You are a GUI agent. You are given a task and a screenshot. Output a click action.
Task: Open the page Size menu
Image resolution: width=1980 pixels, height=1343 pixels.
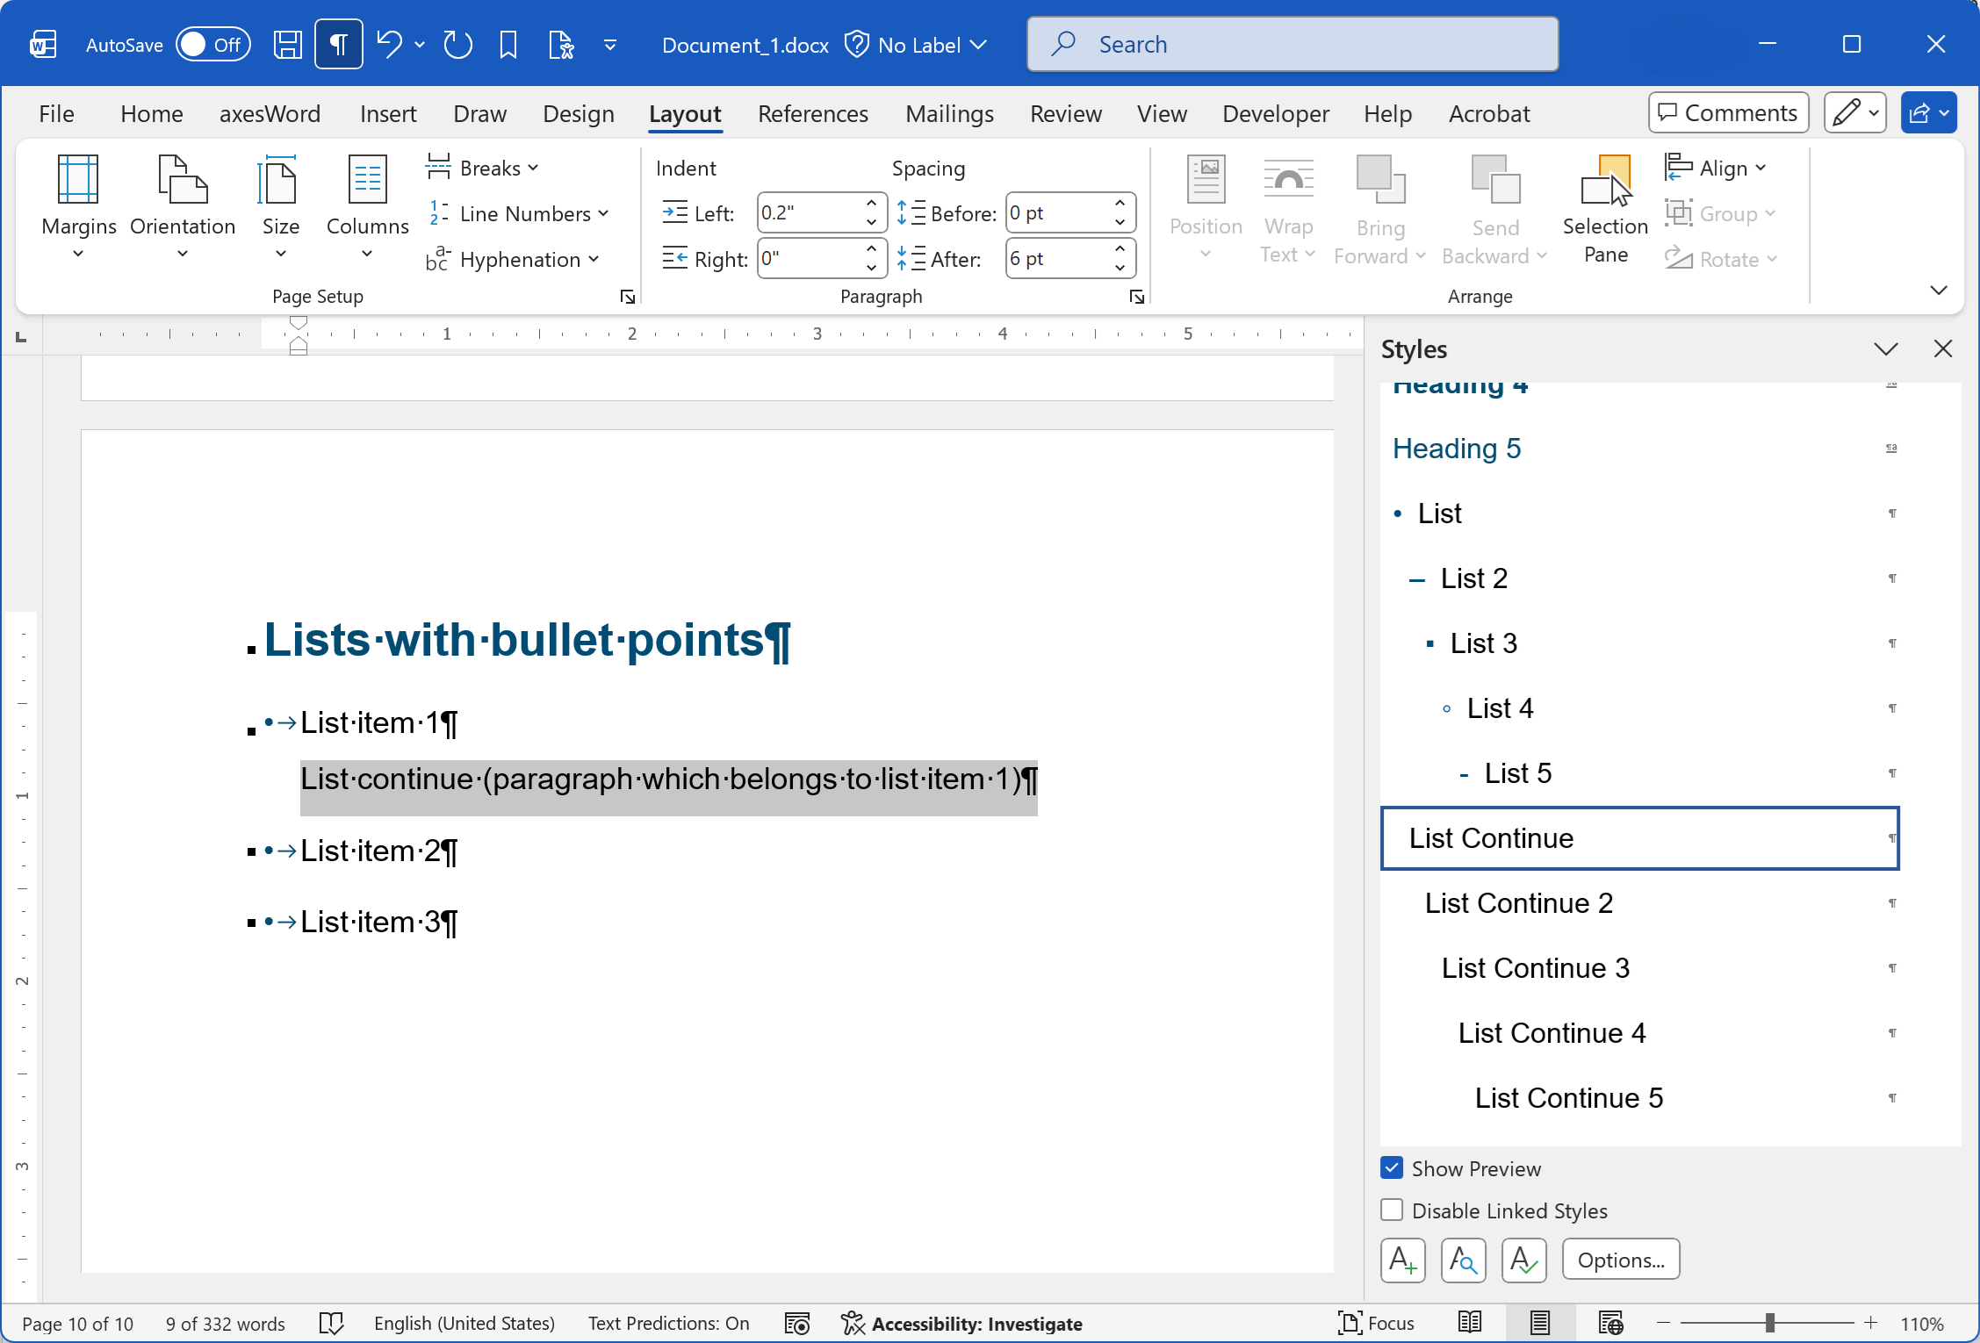(281, 209)
